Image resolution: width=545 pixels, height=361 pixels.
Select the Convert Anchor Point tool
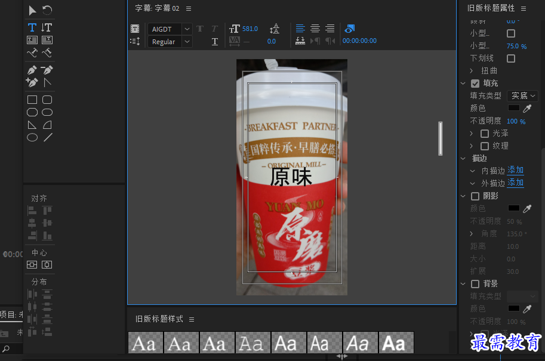pos(47,82)
